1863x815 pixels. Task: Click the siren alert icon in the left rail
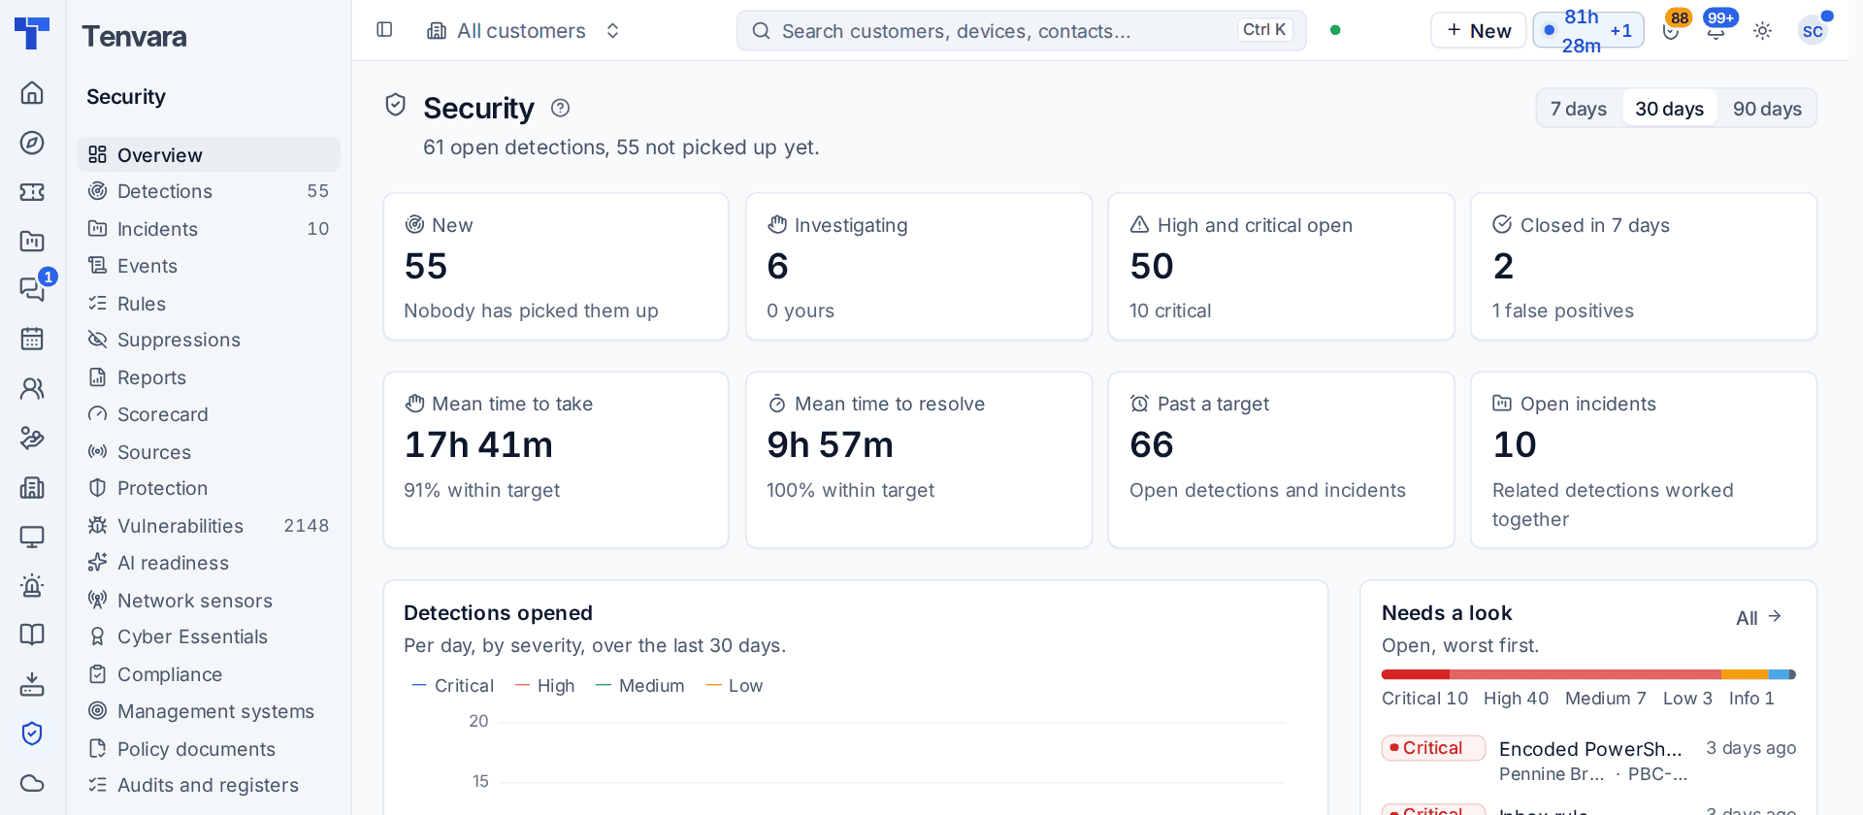32,586
